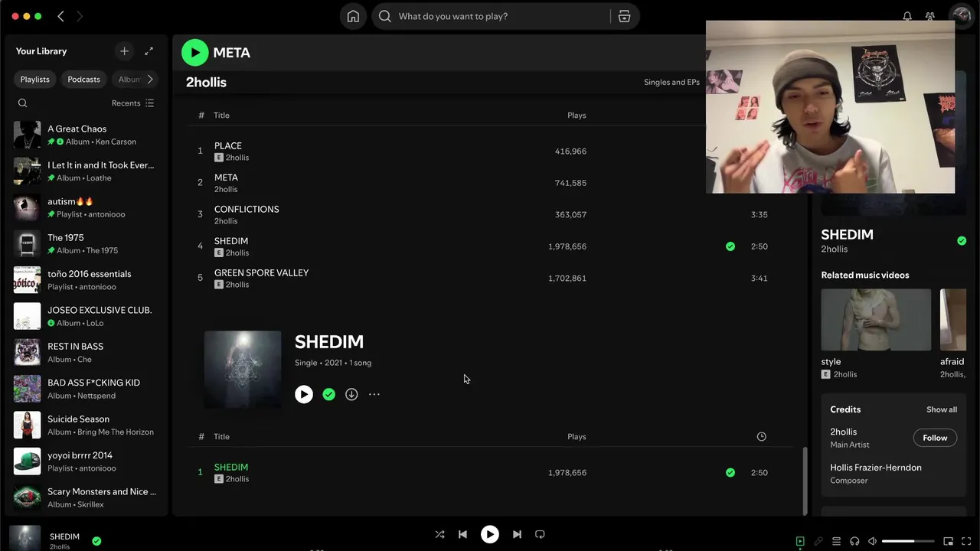This screenshot has width=980, height=551.
Task: Skip to previous track
Action: (462, 534)
